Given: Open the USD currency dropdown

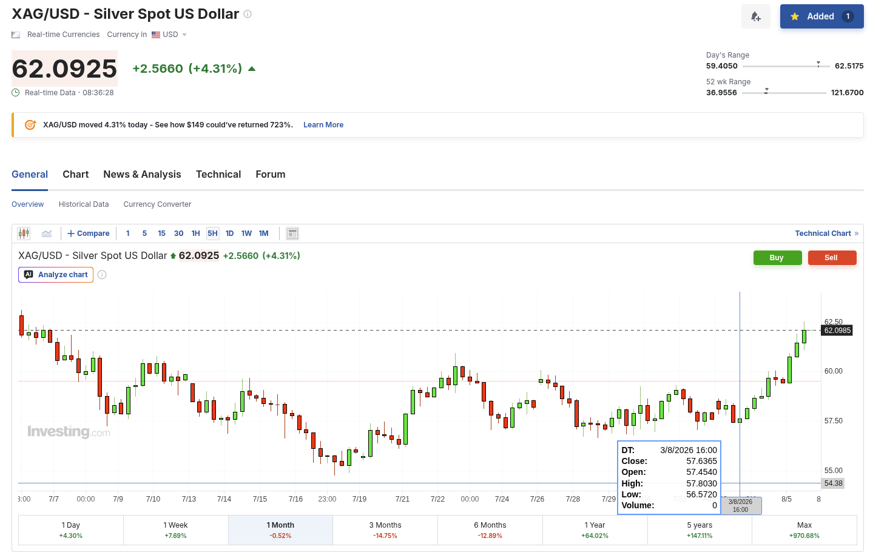Looking at the screenshot, I should [x=169, y=35].
